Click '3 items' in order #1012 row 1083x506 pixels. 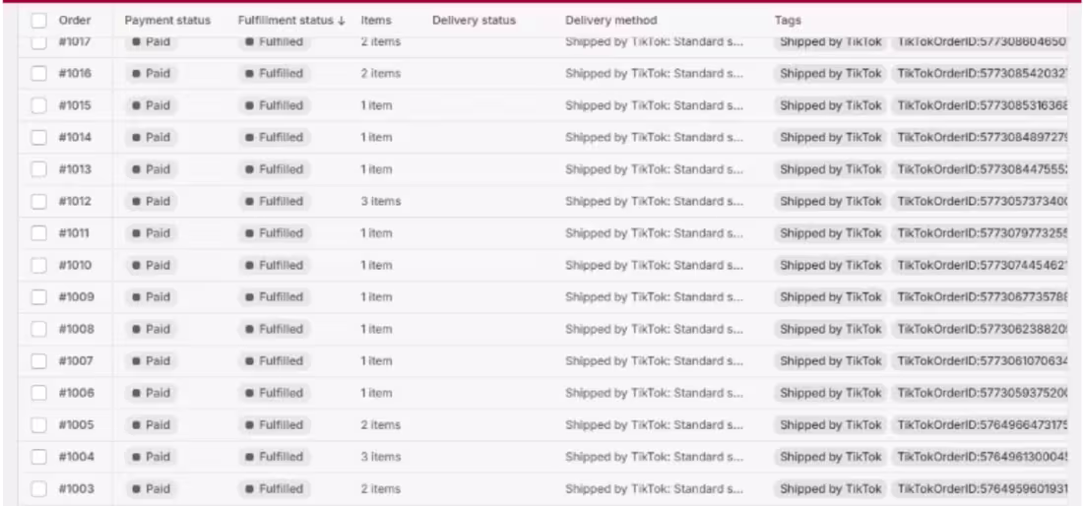[381, 202]
